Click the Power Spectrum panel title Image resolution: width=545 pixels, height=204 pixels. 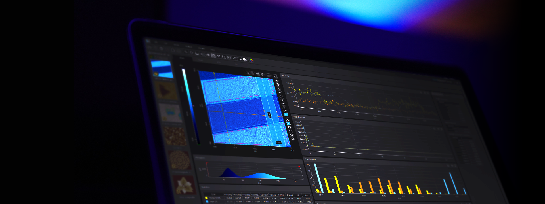coord(299,117)
